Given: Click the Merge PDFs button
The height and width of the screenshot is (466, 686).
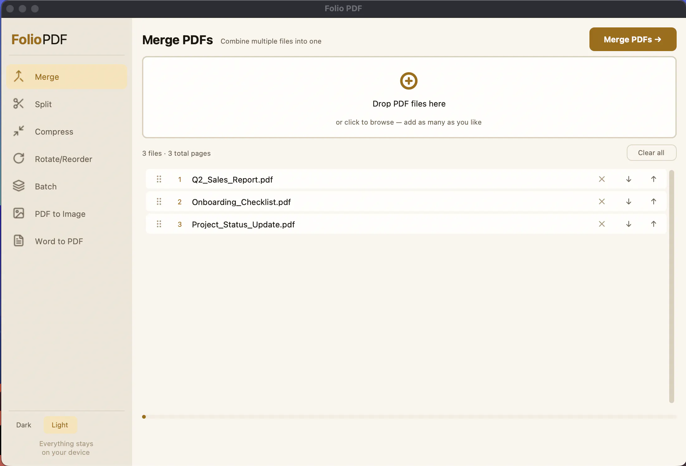Looking at the screenshot, I should [x=633, y=39].
